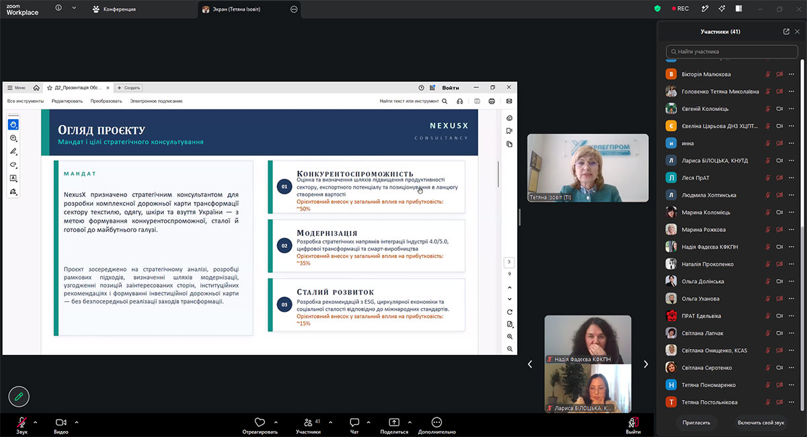807x437 pixels.
Task: Open the Zoom Reactions heart icon
Action: [260, 422]
